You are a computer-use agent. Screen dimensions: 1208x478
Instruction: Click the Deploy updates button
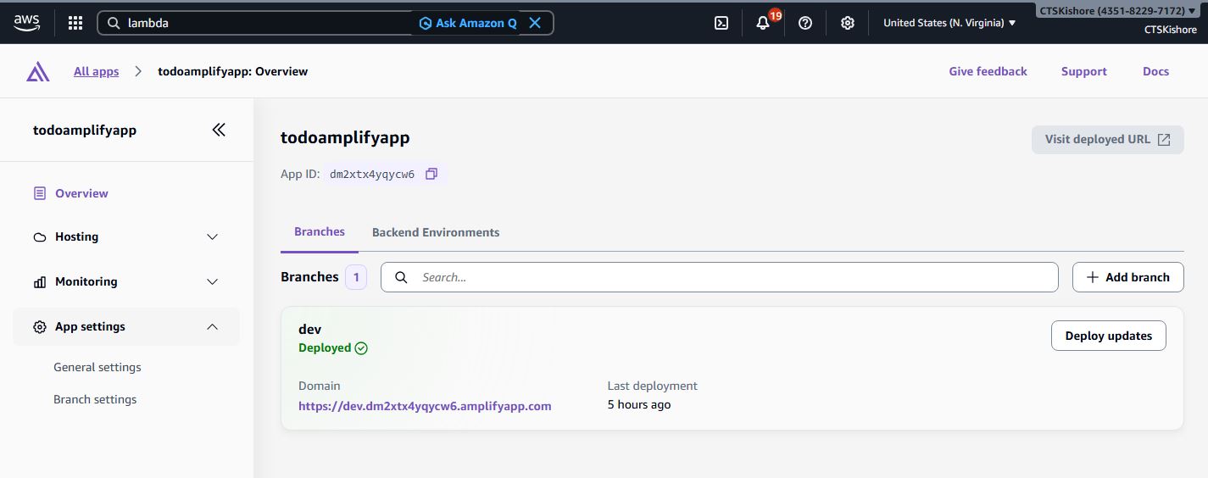(x=1108, y=336)
